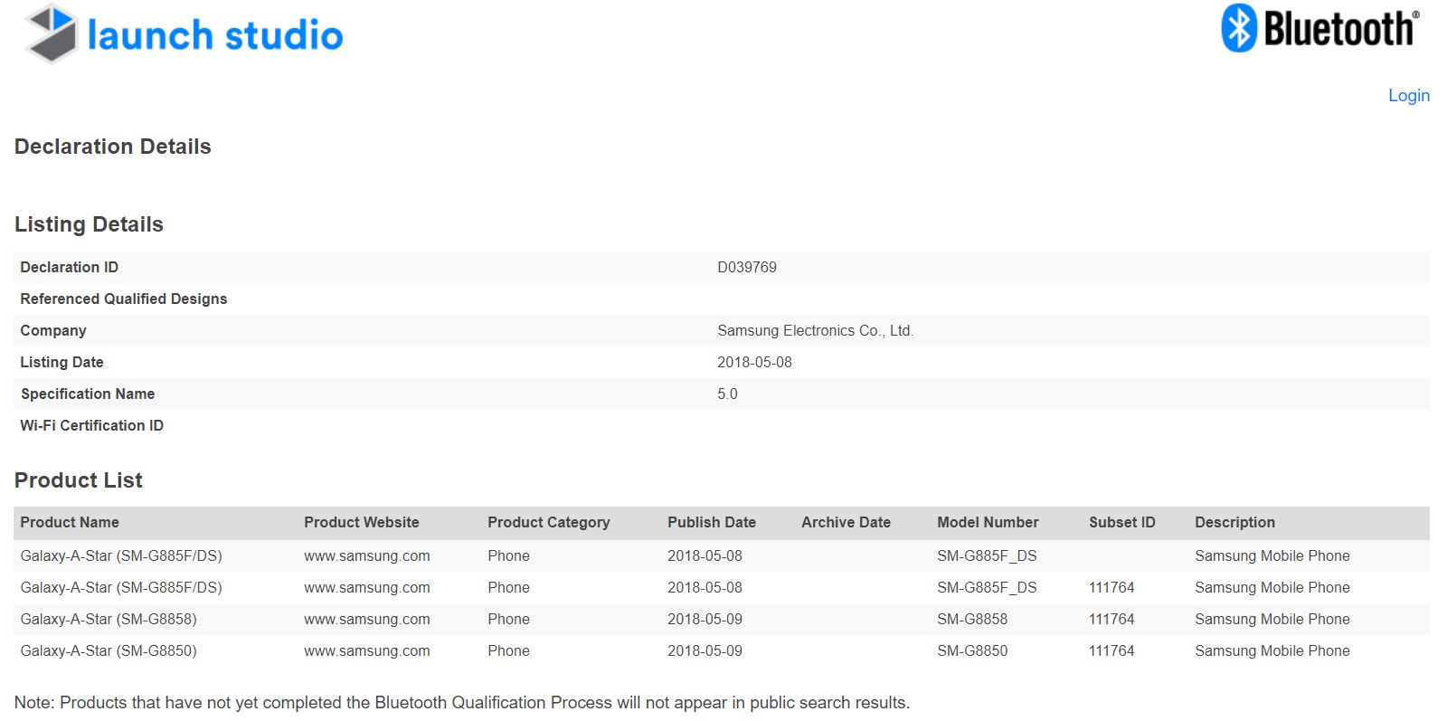The width and height of the screenshot is (1447, 721).
Task: Click the Launch Studio logo icon
Action: click(x=52, y=33)
